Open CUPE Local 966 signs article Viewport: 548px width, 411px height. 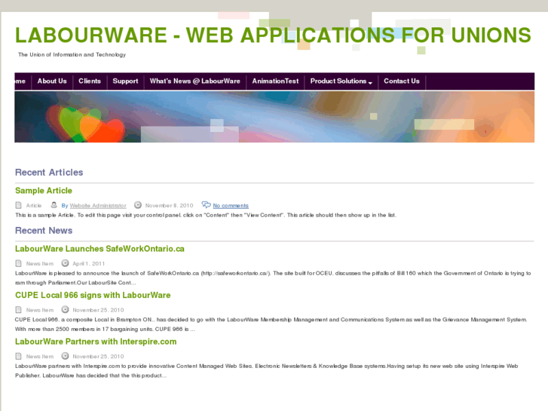[93, 295]
